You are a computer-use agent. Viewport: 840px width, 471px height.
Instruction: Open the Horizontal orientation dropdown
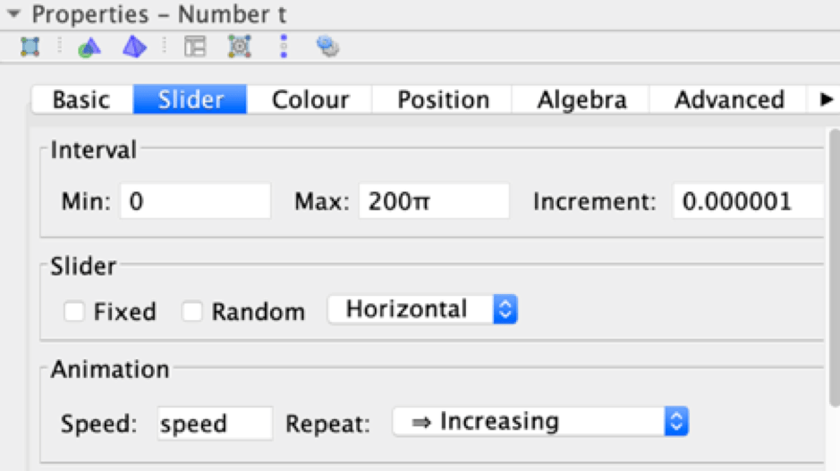pyautogui.click(x=422, y=310)
